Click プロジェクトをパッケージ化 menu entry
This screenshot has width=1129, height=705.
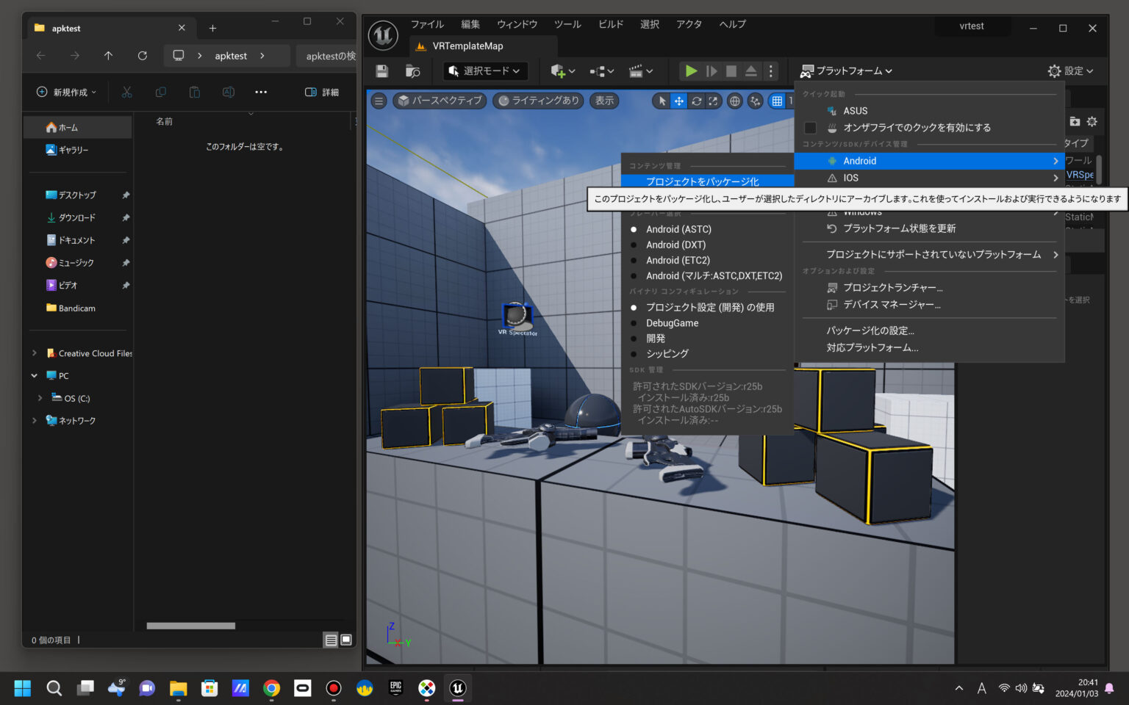tap(707, 181)
